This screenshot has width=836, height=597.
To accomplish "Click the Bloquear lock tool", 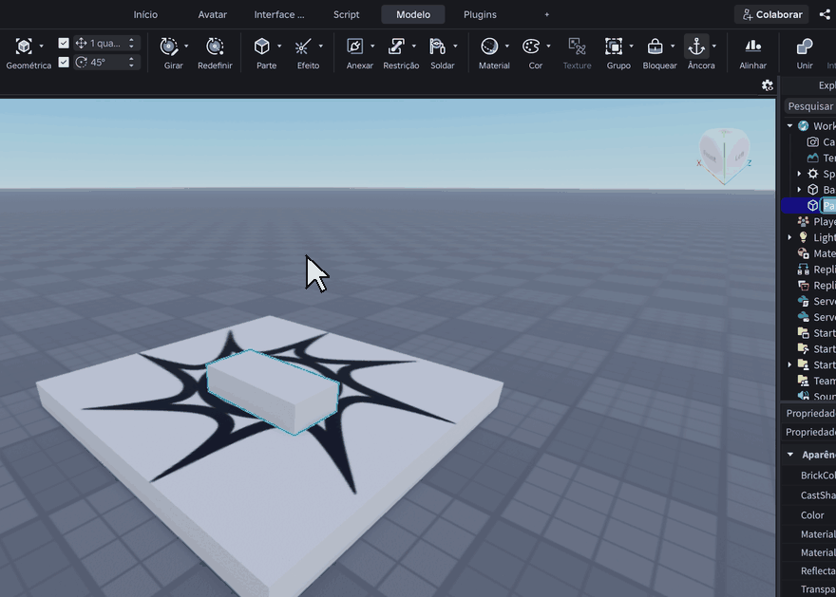I will pyautogui.click(x=655, y=47).
